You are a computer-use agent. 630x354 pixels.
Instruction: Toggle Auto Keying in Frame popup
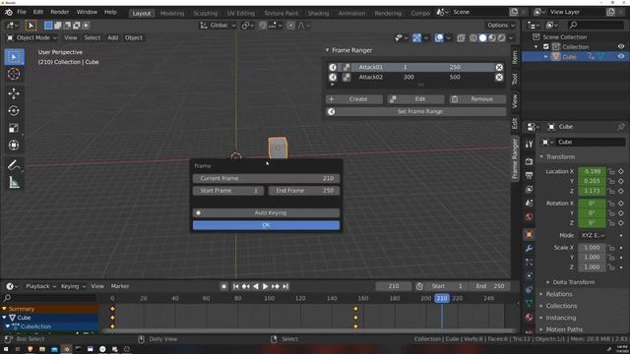[x=266, y=212]
